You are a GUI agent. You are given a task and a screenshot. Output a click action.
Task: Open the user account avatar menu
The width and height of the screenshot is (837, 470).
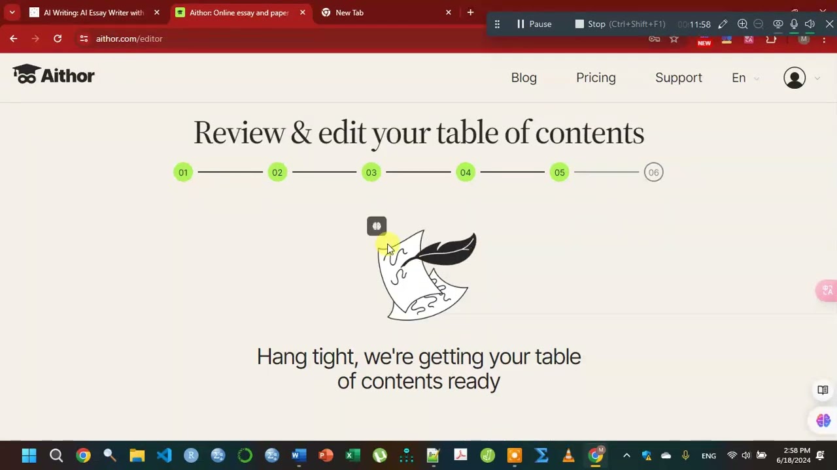(794, 78)
